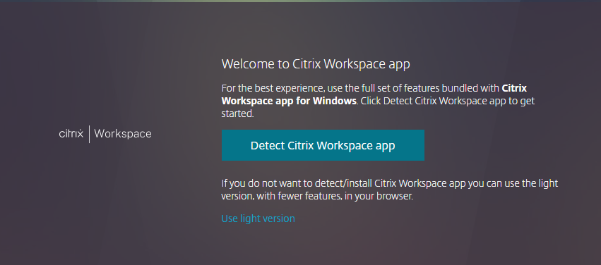The width and height of the screenshot is (601, 265).
Task: Click the word Welcome in the heading
Action: pyautogui.click(x=247, y=64)
